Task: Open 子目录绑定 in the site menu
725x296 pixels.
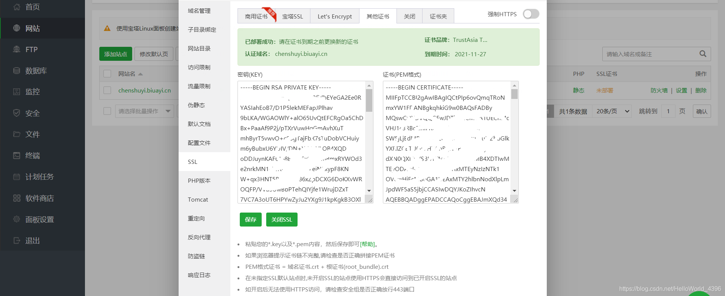Action: coord(204,29)
